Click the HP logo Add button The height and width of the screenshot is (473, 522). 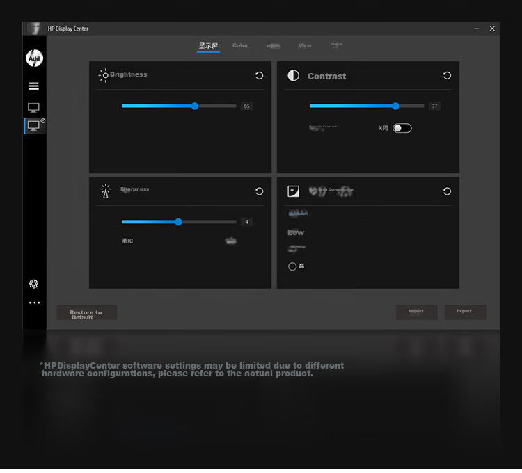(x=34, y=58)
